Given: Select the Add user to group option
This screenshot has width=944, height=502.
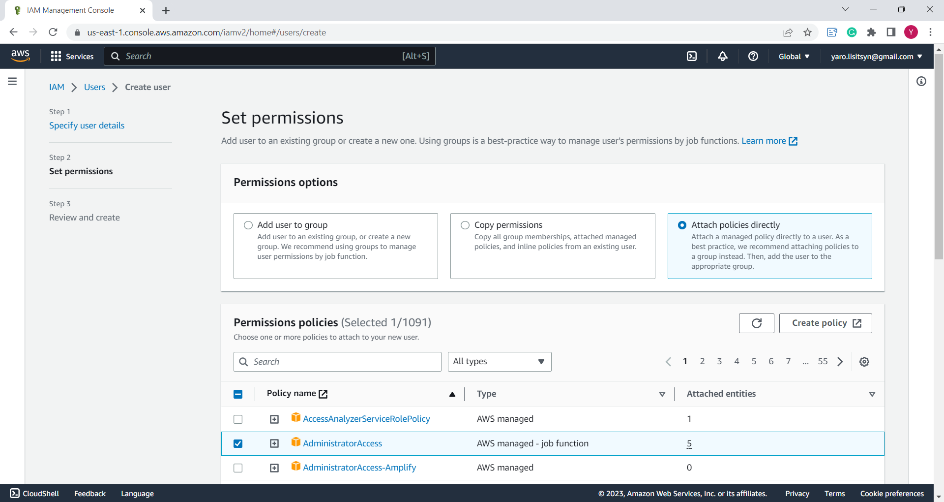Looking at the screenshot, I should [x=248, y=225].
